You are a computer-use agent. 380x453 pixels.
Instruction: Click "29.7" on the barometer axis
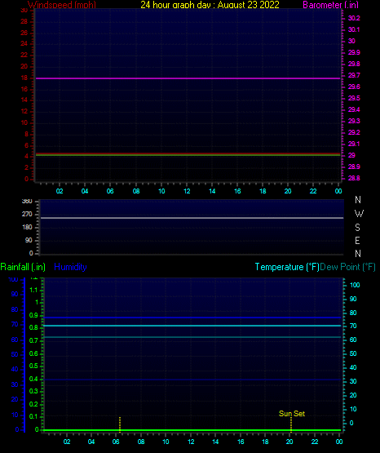point(354,75)
